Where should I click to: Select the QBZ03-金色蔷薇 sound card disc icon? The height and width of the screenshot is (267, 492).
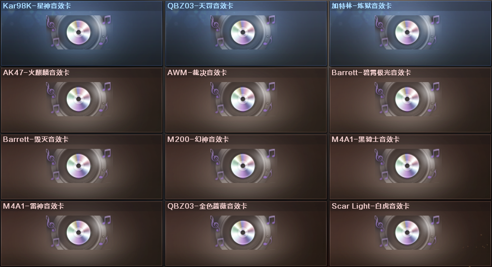click(x=243, y=232)
